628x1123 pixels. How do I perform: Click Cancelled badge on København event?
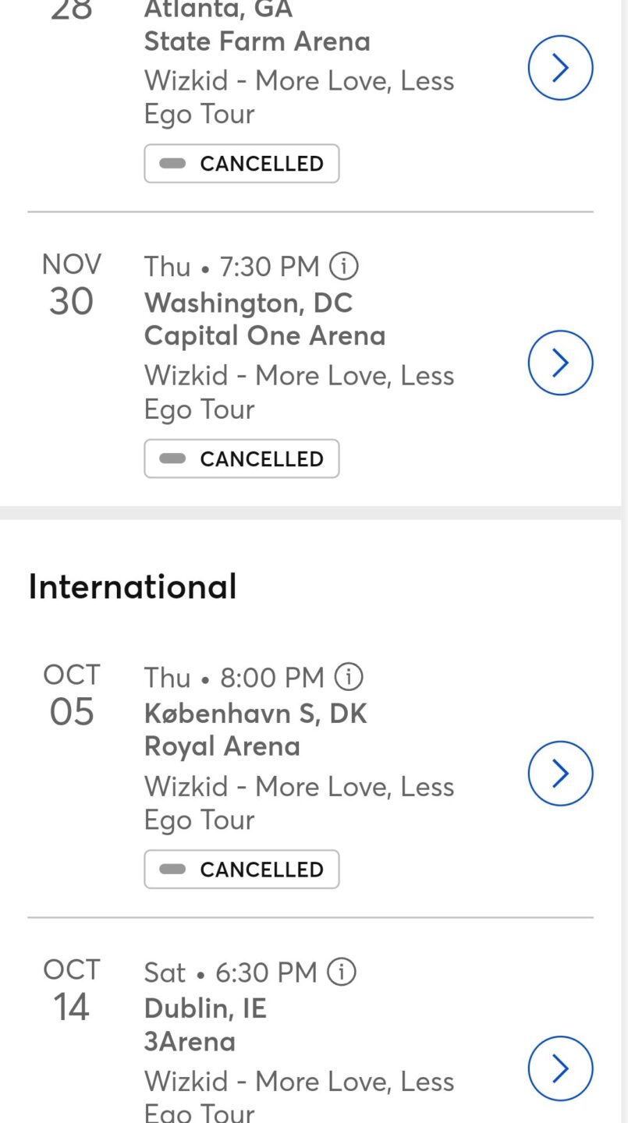pos(242,869)
